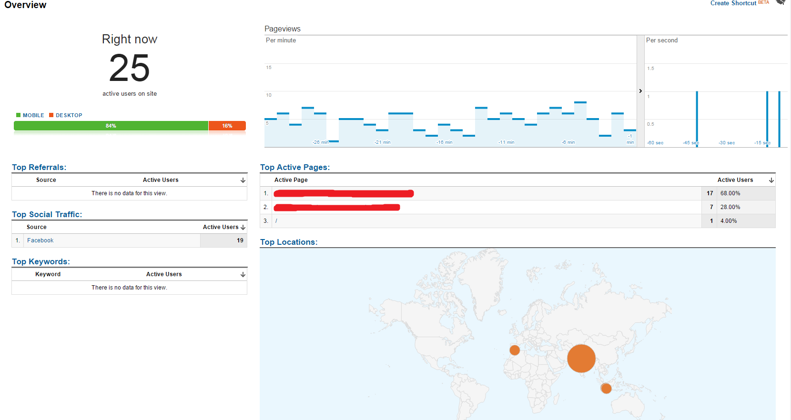The height and width of the screenshot is (420, 791).
Task: Open the Create Shortcut link
Action: pos(733,3)
